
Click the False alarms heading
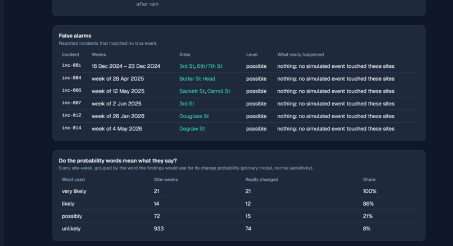point(75,36)
